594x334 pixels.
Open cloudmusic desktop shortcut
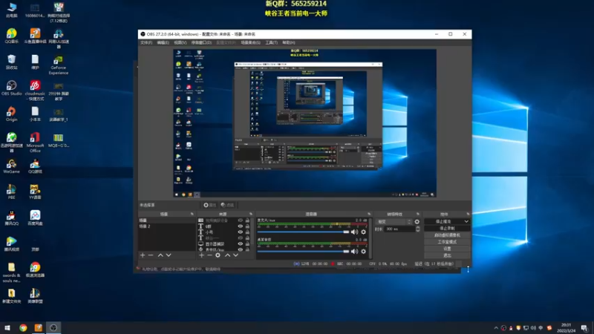35,90
